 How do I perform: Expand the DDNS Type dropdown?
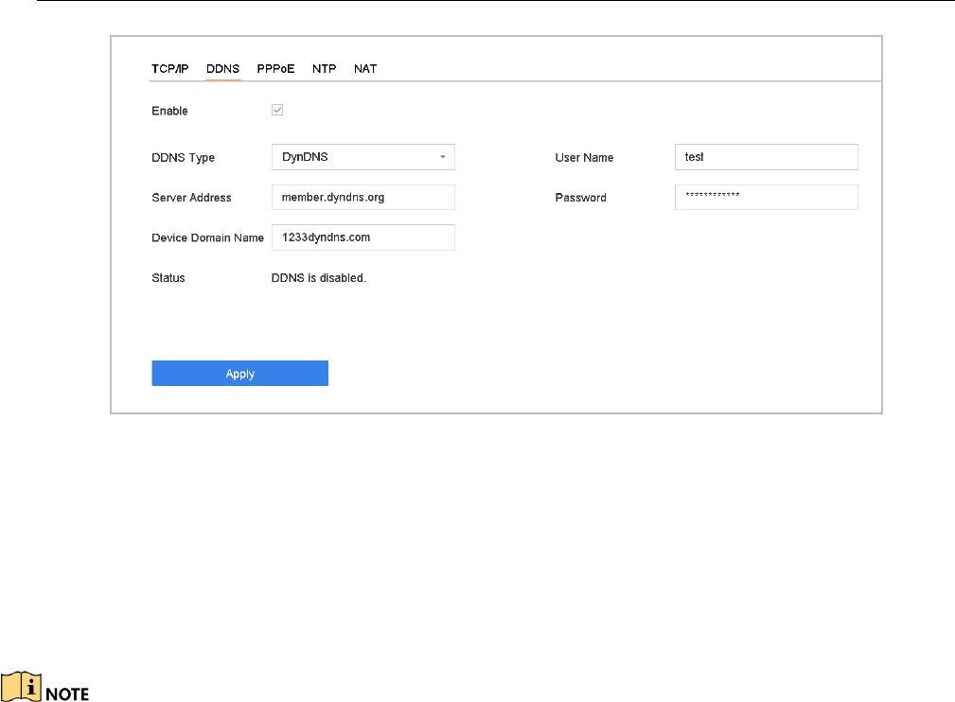click(x=363, y=157)
